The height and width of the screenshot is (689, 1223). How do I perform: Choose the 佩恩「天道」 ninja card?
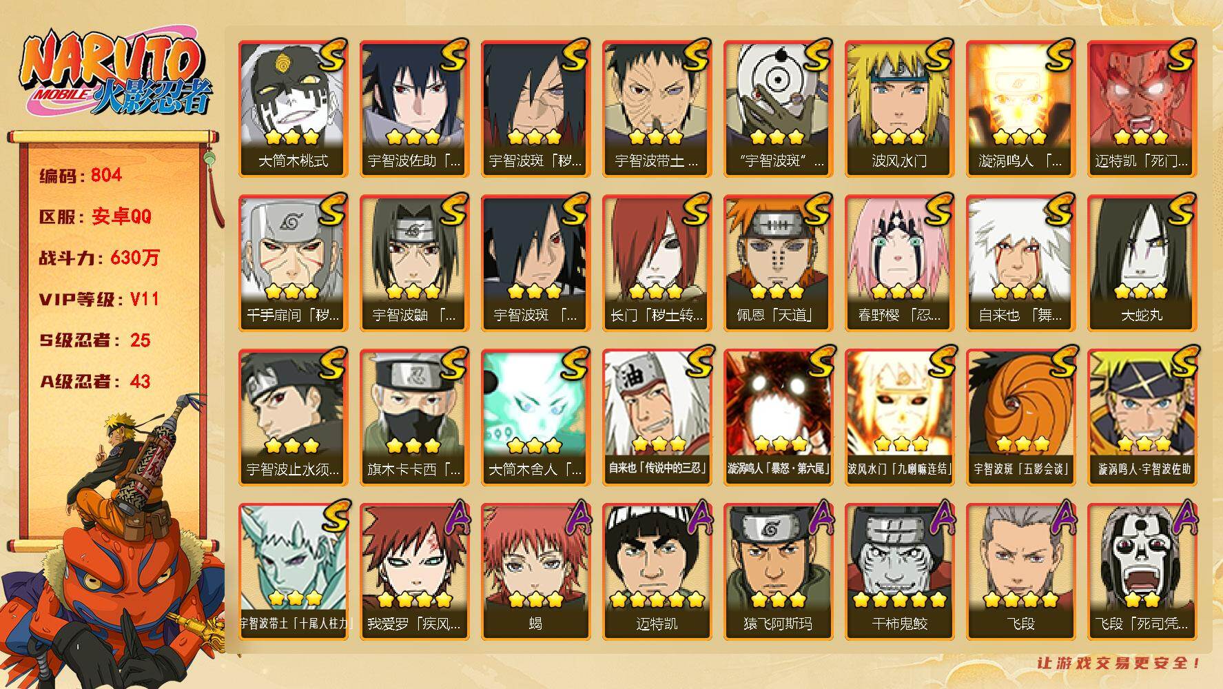pyautogui.click(x=778, y=263)
